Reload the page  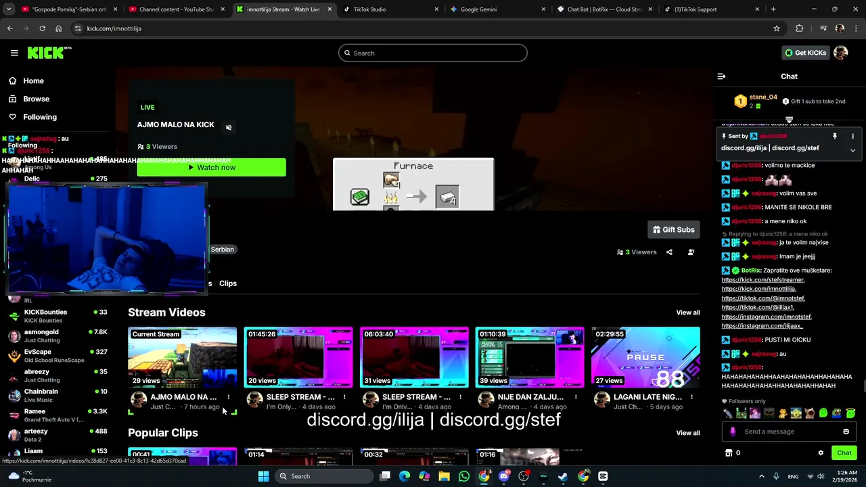coord(42,28)
